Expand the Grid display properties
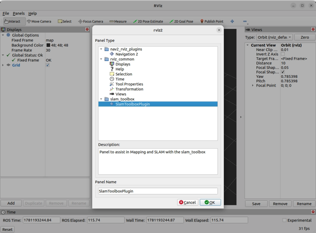 (3, 65)
